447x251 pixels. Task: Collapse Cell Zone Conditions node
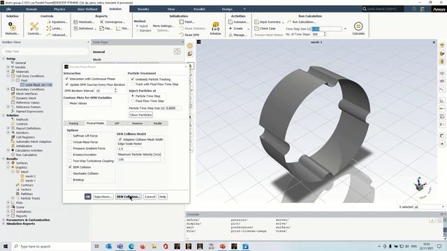(8, 76)
